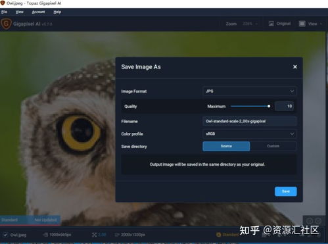This screenshot has width=328, height=244.
Task: Click the Gigapixel AI shield logo
Action: 6,24
